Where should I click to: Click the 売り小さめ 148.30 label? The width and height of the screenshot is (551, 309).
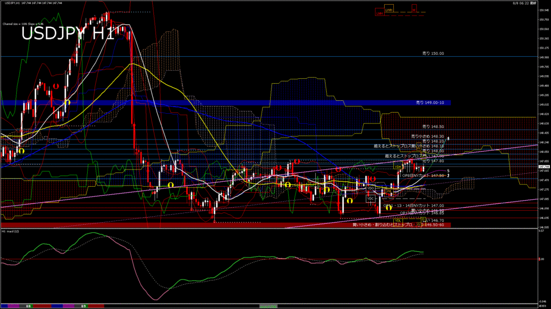tap(427, 136)
